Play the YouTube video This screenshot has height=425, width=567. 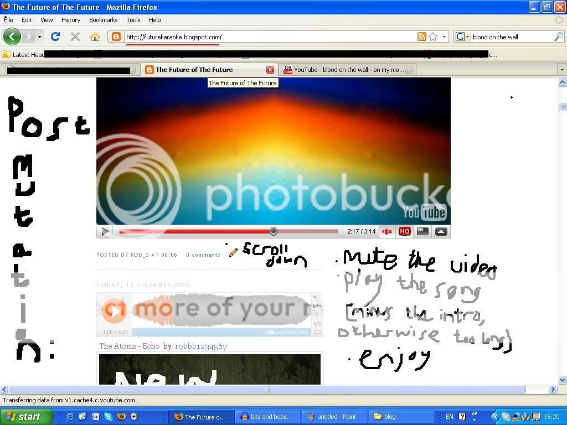pyautogui.click(x=105, y=232)
